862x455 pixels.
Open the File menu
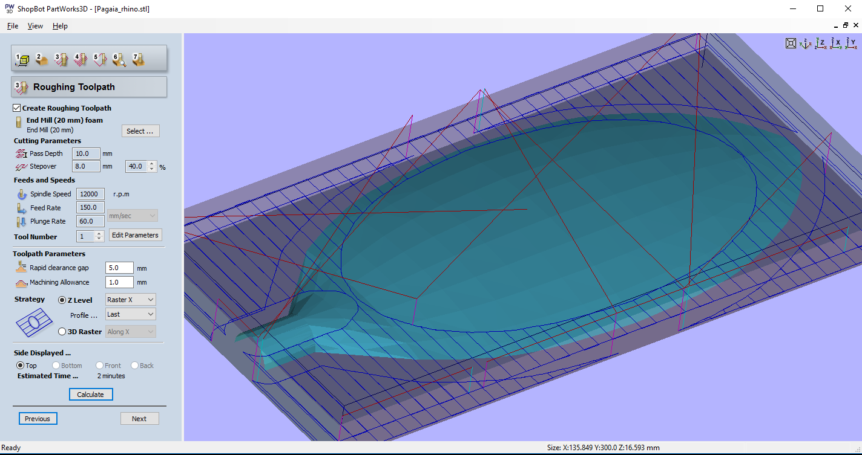[x=13, y=26]
